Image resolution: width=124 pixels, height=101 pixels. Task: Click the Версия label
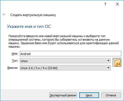tap(13, 68)
